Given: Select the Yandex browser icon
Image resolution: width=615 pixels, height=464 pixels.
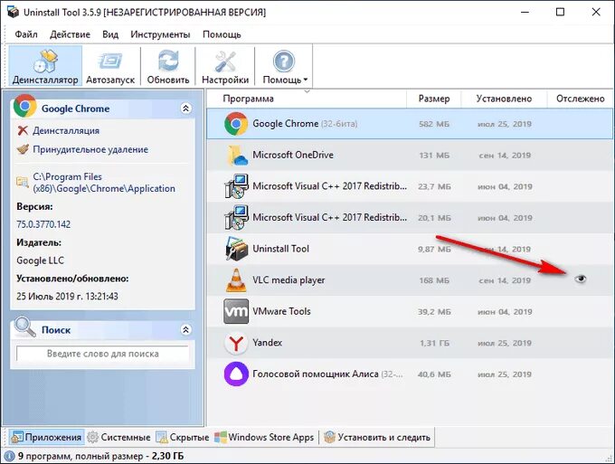Looking at the screenshot, I should click(236, 343).
